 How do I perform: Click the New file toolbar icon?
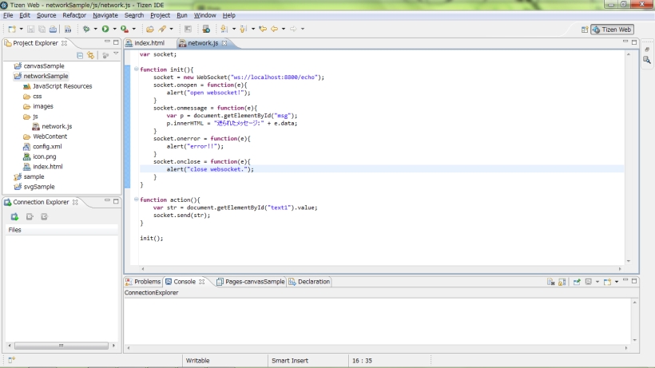pos(12,30)
